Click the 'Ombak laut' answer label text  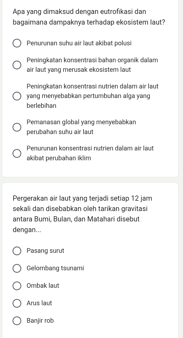pos(43,286)
